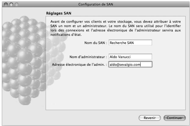Minimize the Configuration de SAN window
Screen dimensions: 190x126
pyautogui.click(x=11, y=4)
